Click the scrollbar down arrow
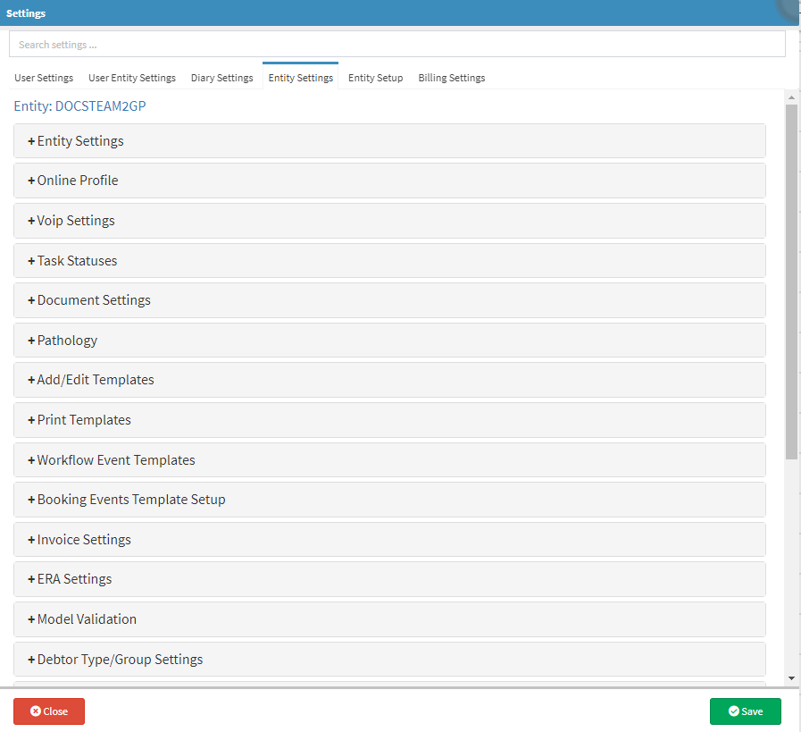The image size is (801, 732). [x=791, y=678]
